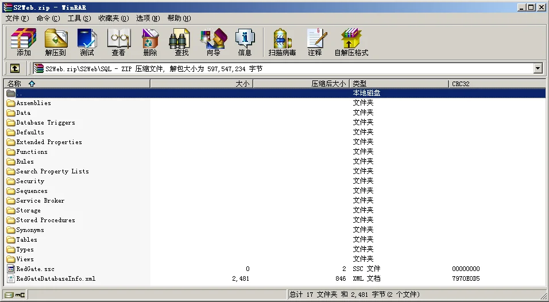
Task: Click the 扫描病毒 (Virus Scan) icon
Action: [282, 42]
